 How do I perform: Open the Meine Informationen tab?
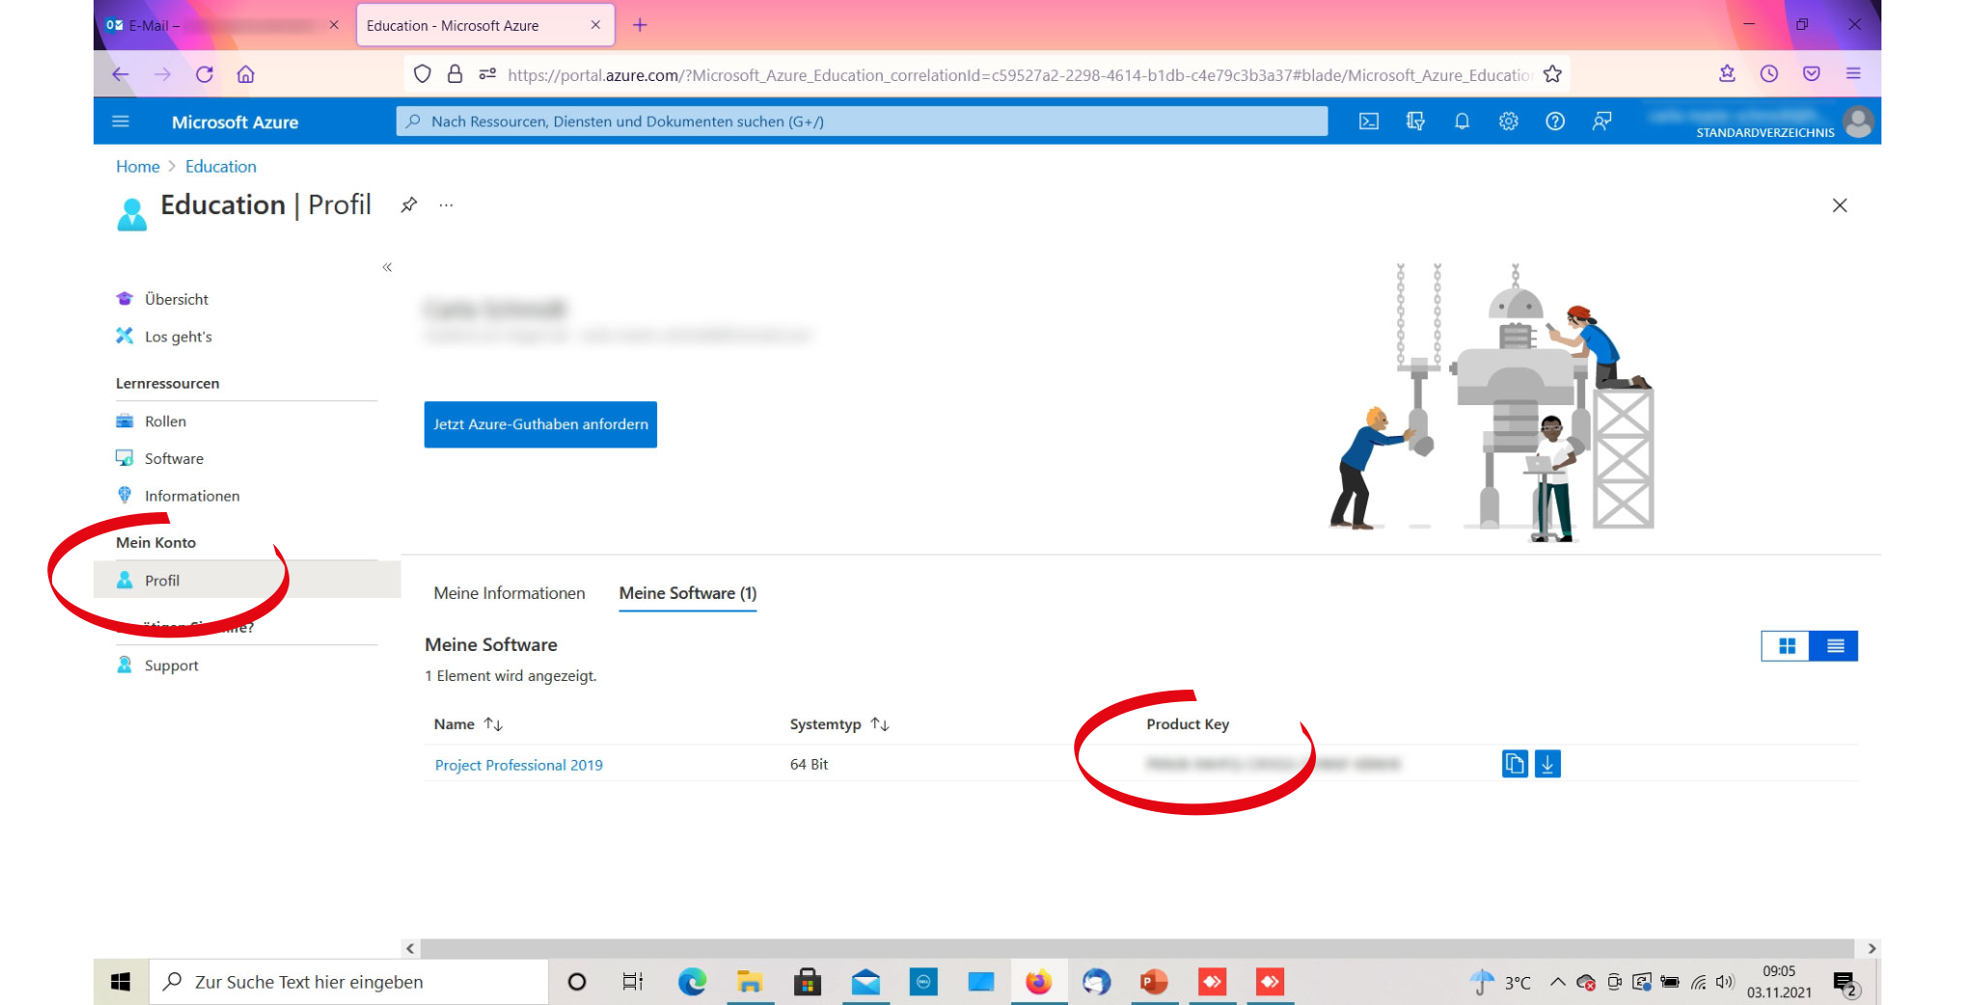(x=508, y=593)
